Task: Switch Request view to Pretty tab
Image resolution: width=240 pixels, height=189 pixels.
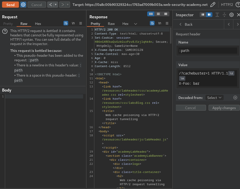Action: [x=8, y=24]
